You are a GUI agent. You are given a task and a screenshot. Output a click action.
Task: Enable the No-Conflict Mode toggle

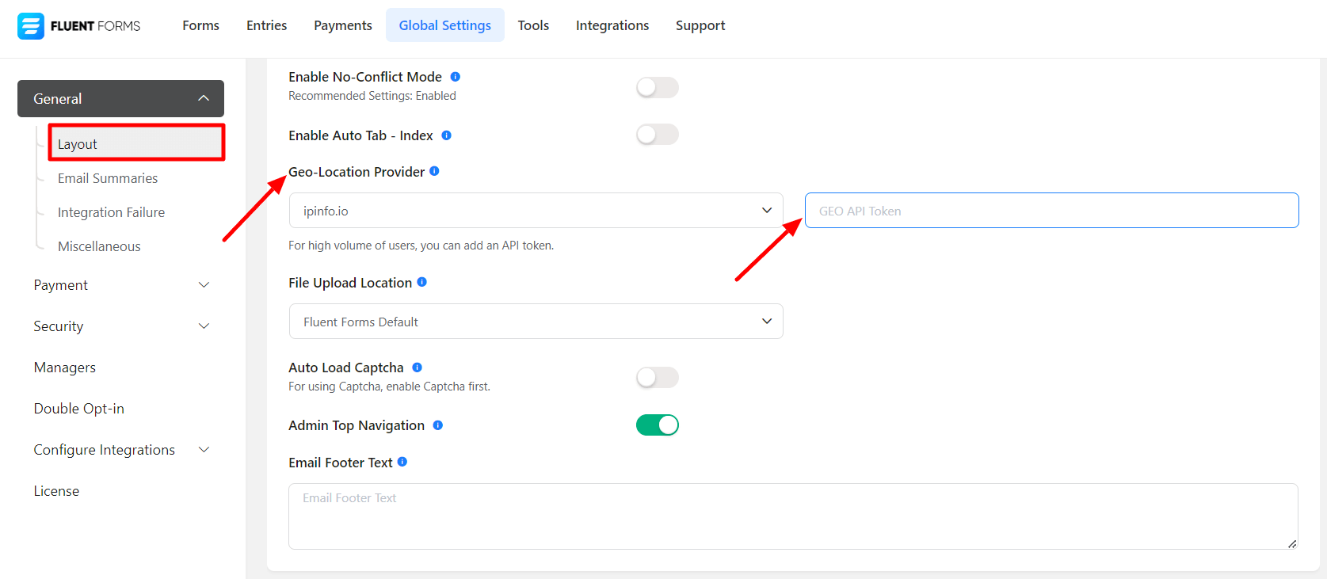pyautogui.click(x=657, y=87)
